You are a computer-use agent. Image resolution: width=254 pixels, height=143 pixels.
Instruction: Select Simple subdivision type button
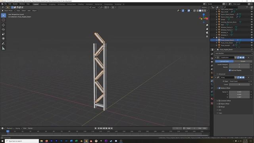pos(243,62)
